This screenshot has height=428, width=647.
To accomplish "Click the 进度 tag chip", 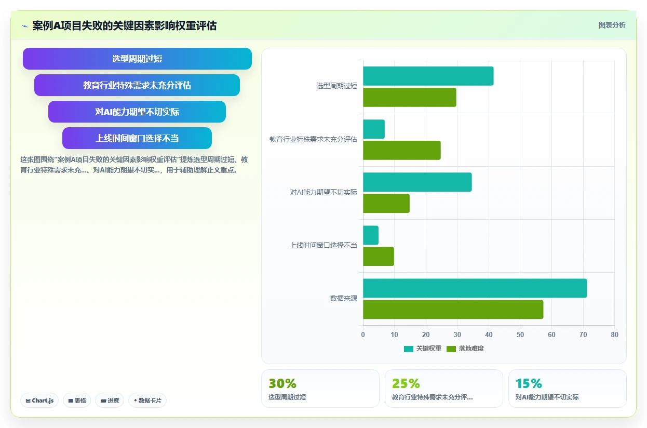I will [x=110, y=400].
